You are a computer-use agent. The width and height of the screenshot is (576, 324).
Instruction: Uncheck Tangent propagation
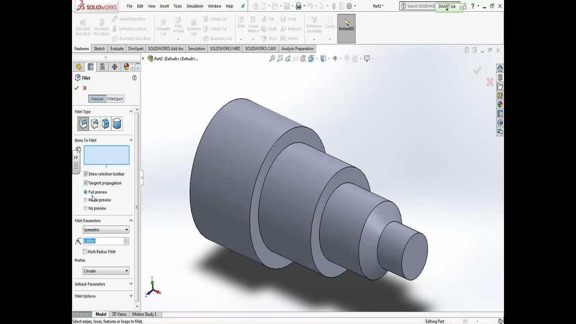pyautogui.click(x=85, y=183)
